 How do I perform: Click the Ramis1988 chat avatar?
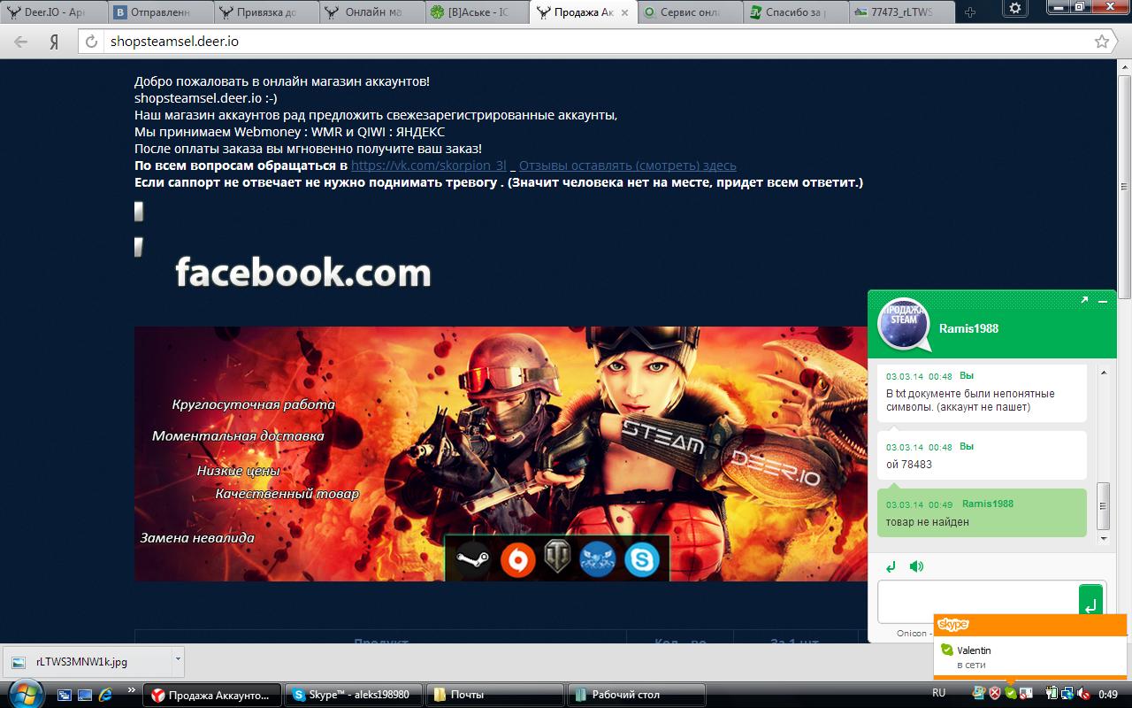coord(903,327)
